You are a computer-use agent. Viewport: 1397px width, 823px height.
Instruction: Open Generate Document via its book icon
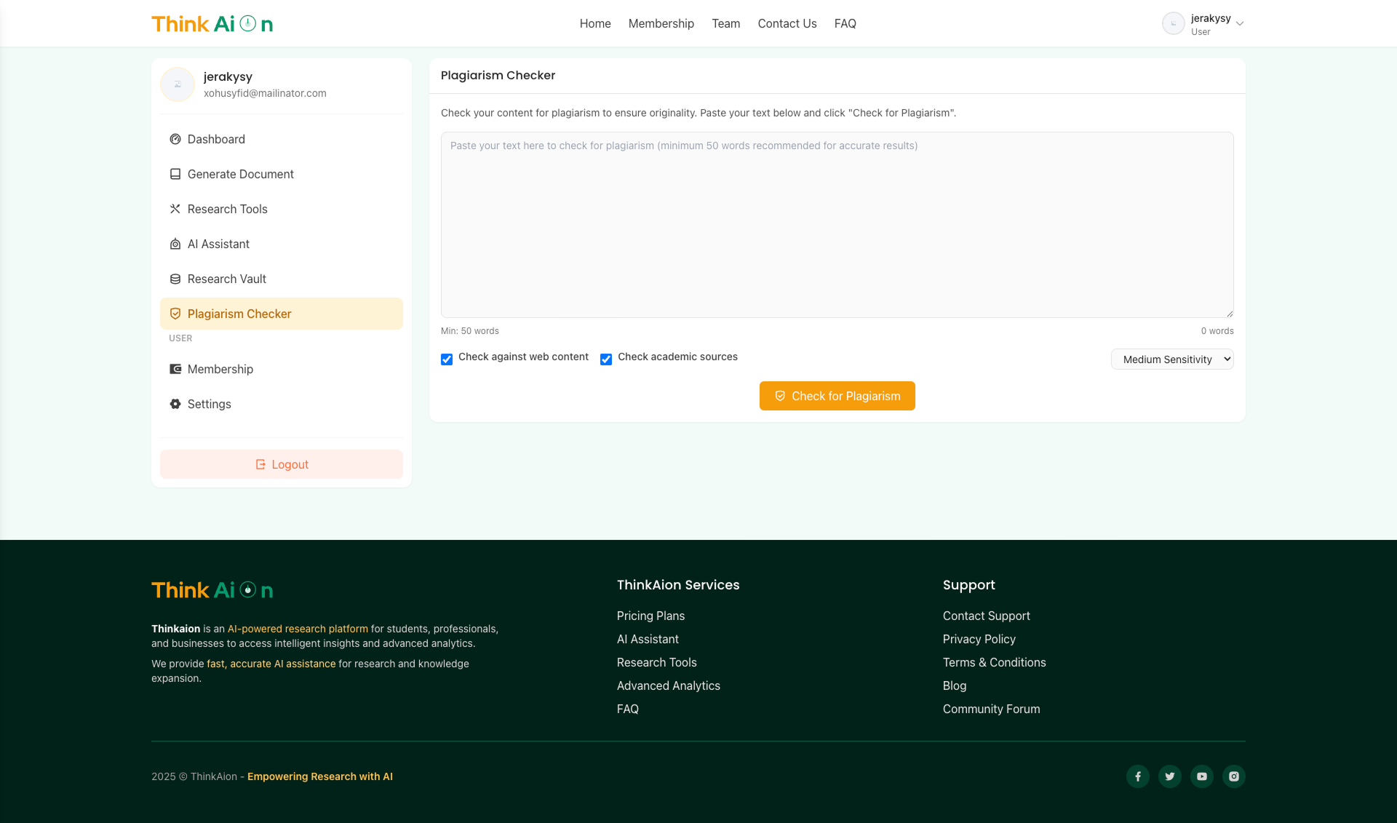click(175, 174)
